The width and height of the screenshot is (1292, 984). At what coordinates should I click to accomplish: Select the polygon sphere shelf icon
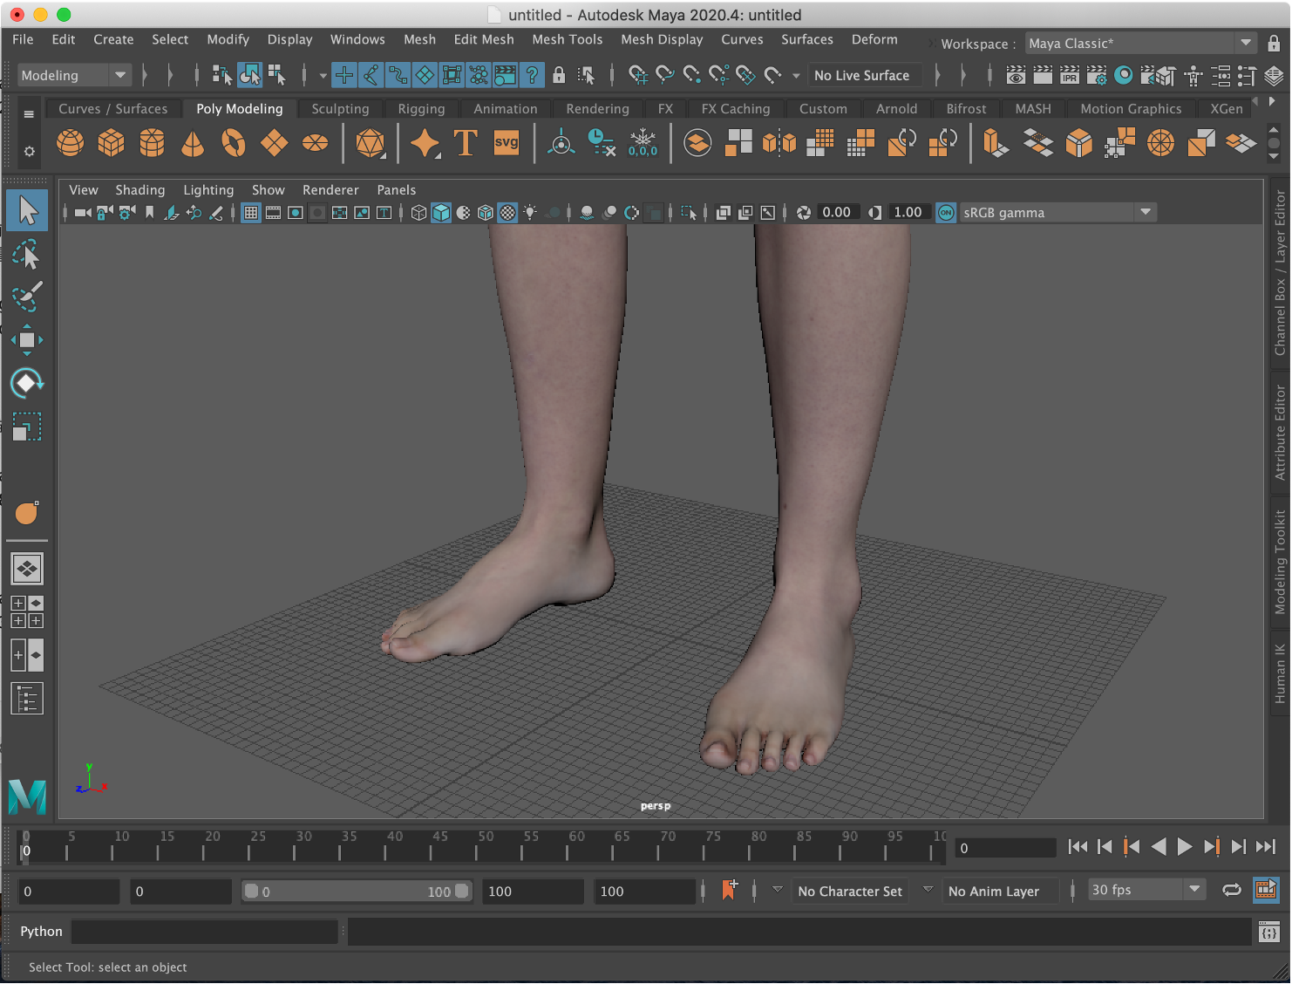(71, 142)
